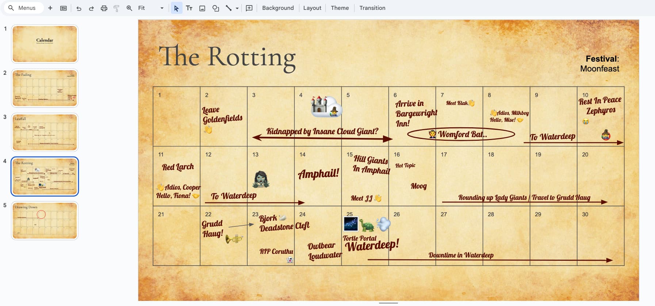Click Tortle Portal text on day 25

[x=359, y=238]
